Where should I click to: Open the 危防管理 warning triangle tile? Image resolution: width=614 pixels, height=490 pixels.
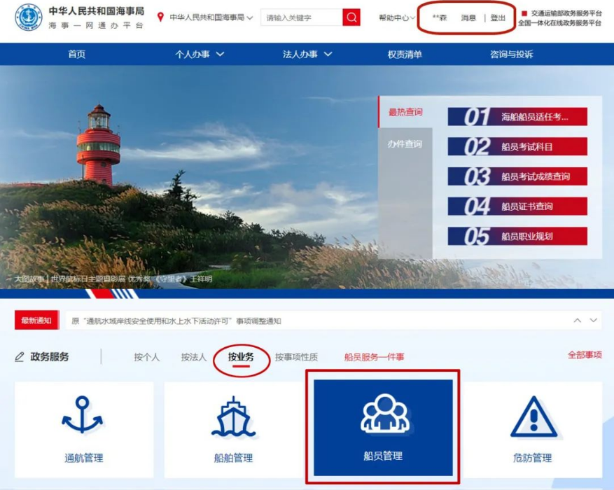[x=532, y=429]
